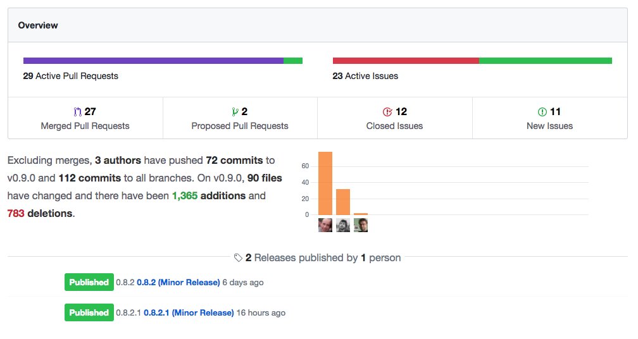Image resolution: width=638 pixels, height=339 pixels.
Task: Open 27 Merged Pull Requests
Action: coord(85,118)
